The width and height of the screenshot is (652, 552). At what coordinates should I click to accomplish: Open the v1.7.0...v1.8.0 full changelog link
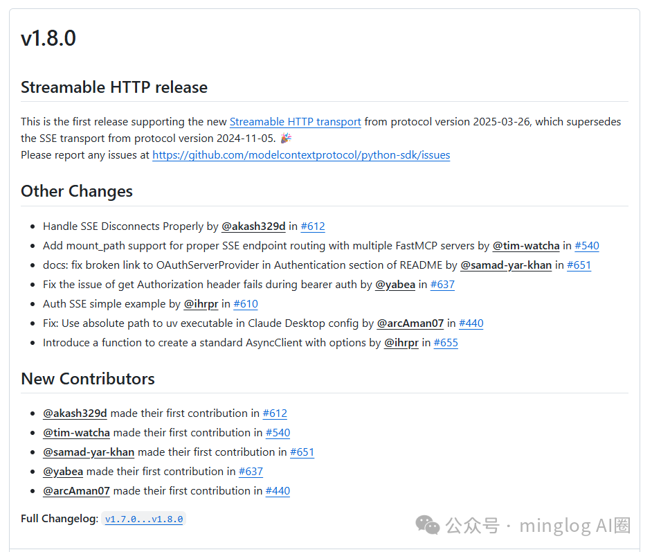tap(144, 519)
